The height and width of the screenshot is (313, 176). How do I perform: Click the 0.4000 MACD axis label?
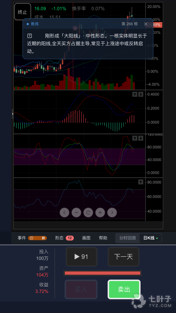(153, 94)
